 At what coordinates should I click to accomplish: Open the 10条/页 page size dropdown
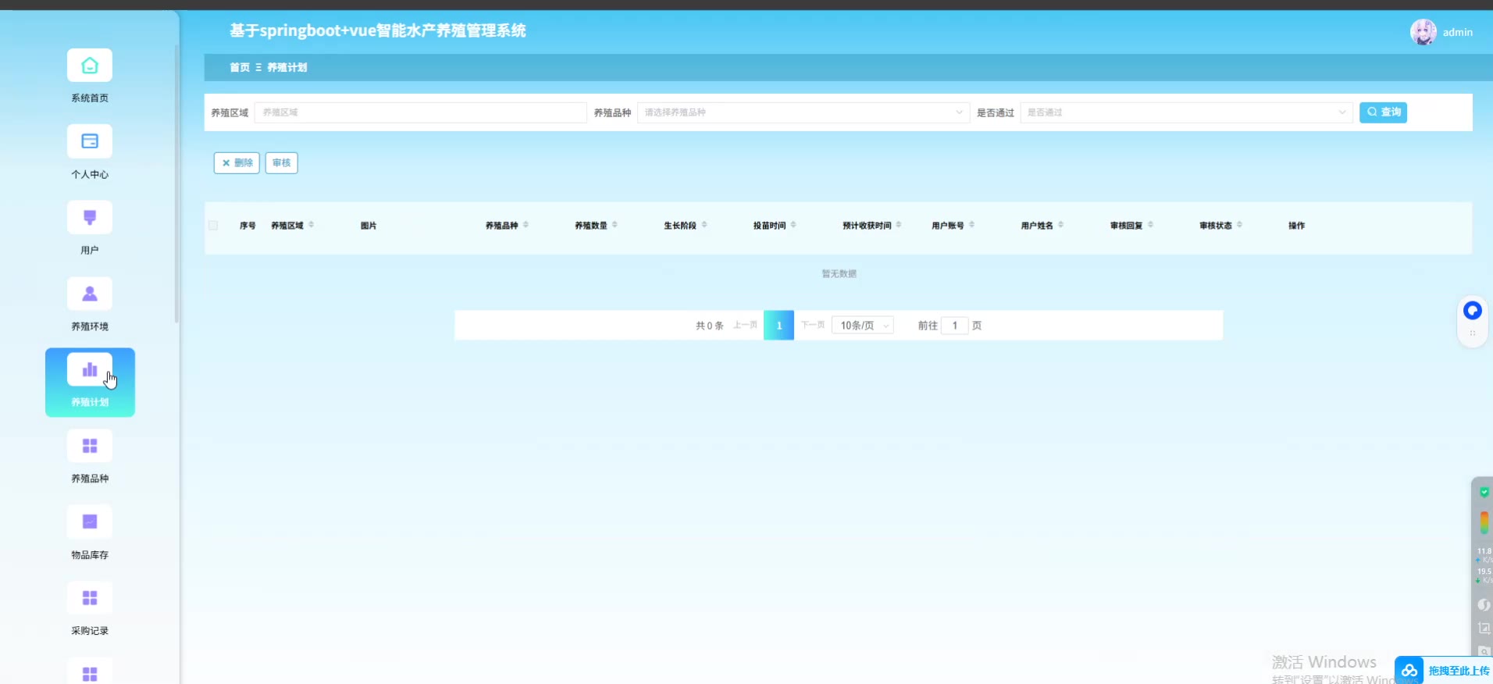point(863,326)
